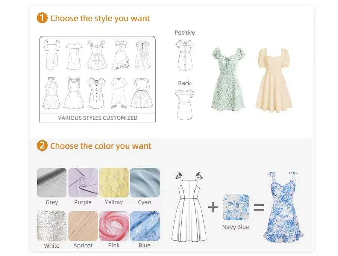Select the halter neck dress sketch
This screenshot has height=256, width=338.
click(51, 93)
